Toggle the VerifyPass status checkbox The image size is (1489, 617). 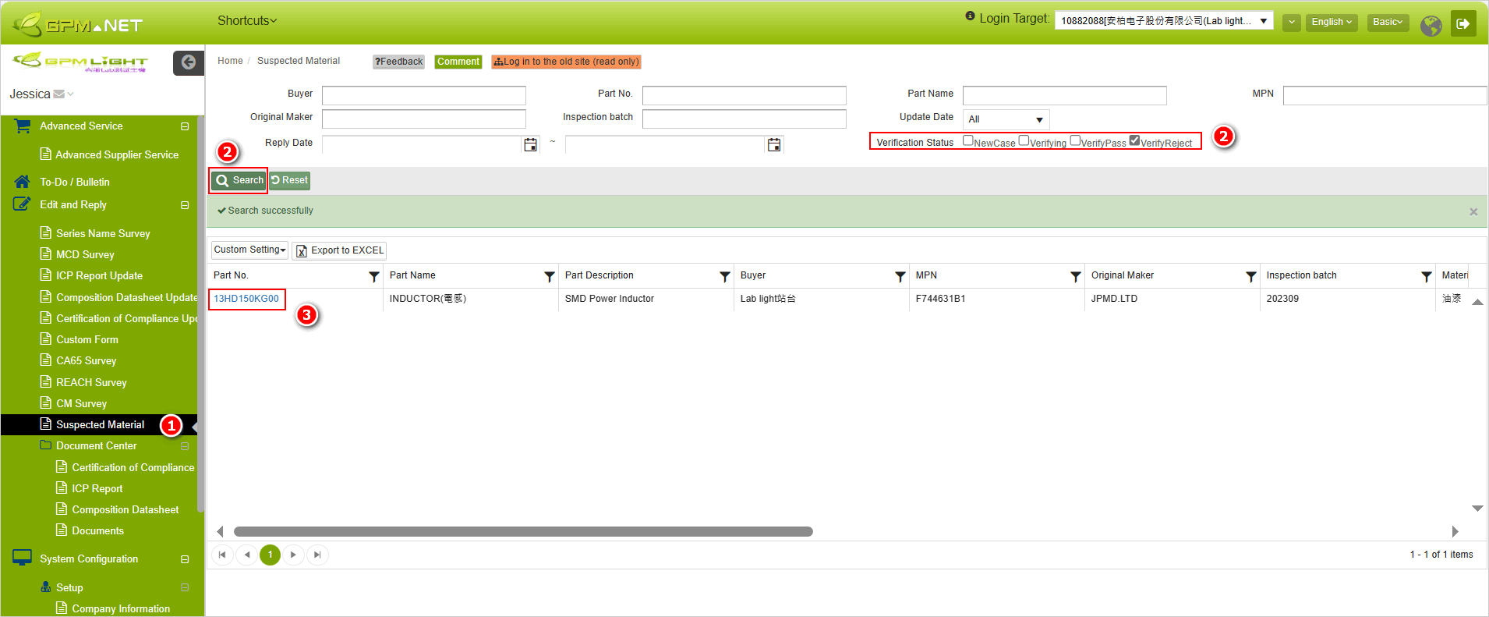point(1075,140)
